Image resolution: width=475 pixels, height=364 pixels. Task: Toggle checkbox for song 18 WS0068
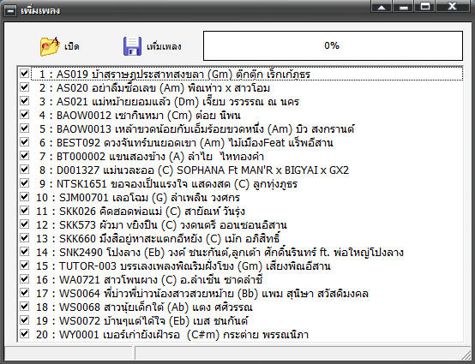(x=24, y=307)
